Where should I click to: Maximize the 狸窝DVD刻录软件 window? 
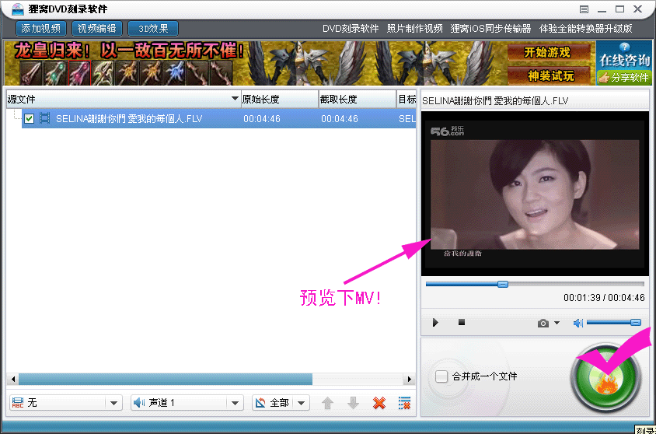point(619,9)
